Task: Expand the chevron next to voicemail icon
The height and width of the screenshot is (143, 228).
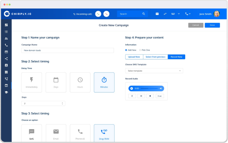Action: coord(179,14)
